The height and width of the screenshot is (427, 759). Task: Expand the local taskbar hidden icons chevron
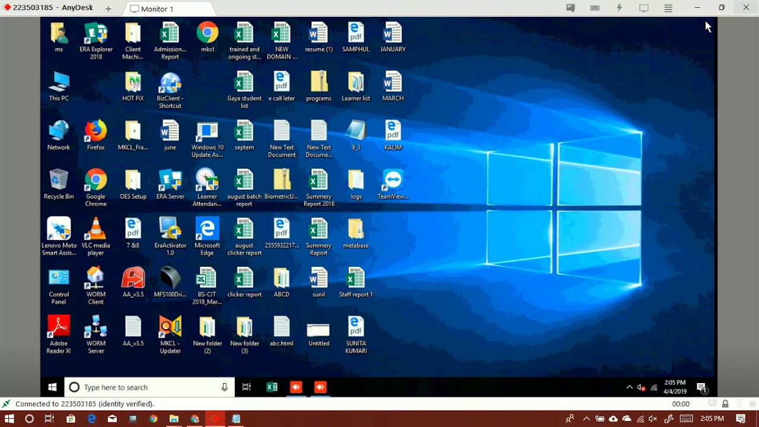point(586,419)
